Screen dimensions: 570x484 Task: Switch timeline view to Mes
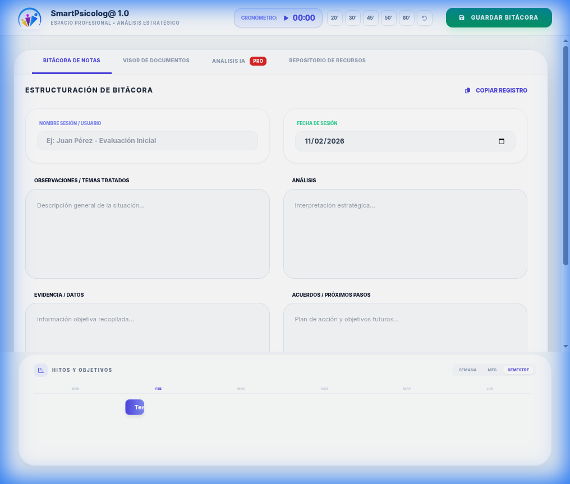(492, 370)
